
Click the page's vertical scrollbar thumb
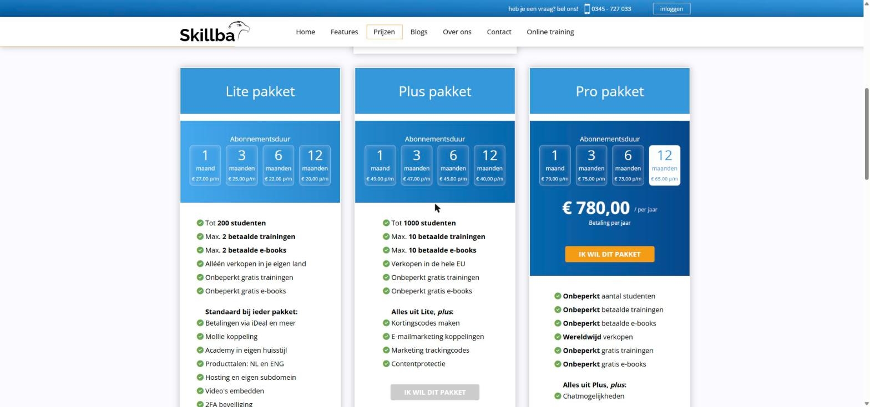[x=867, y=133]
